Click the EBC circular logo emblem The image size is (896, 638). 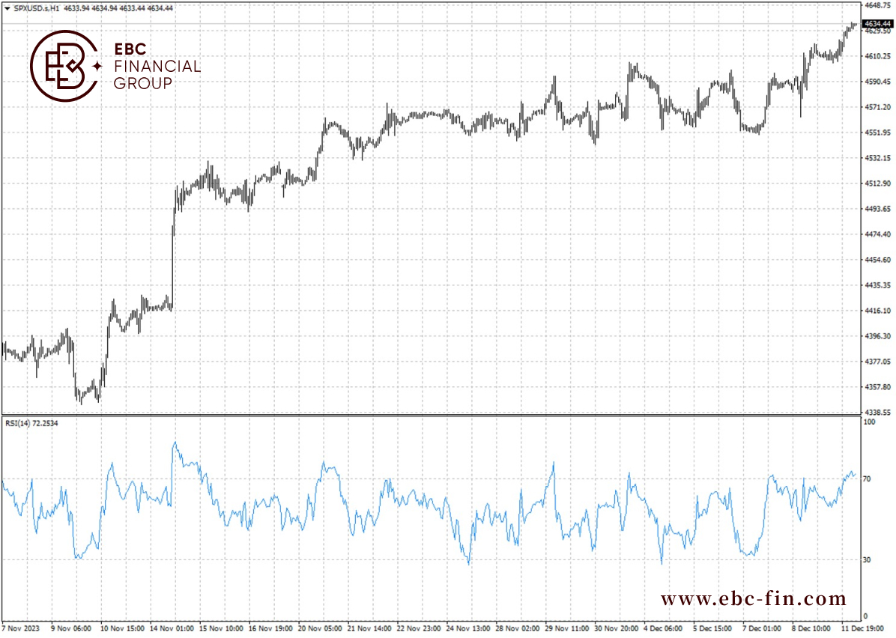(64, 66)
